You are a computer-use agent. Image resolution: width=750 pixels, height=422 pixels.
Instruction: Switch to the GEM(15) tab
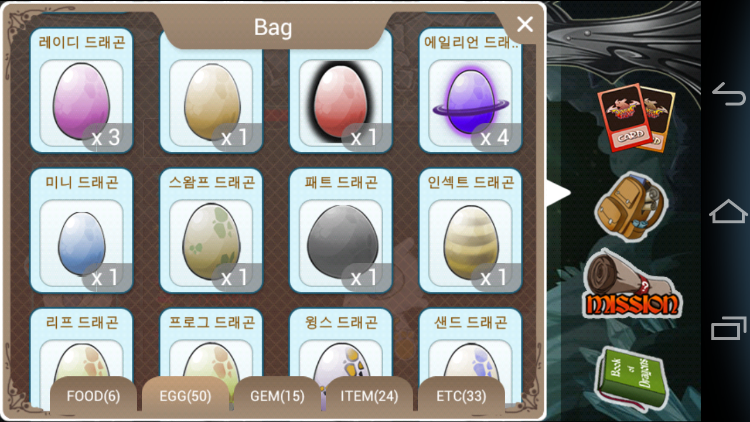click(277, 396)
